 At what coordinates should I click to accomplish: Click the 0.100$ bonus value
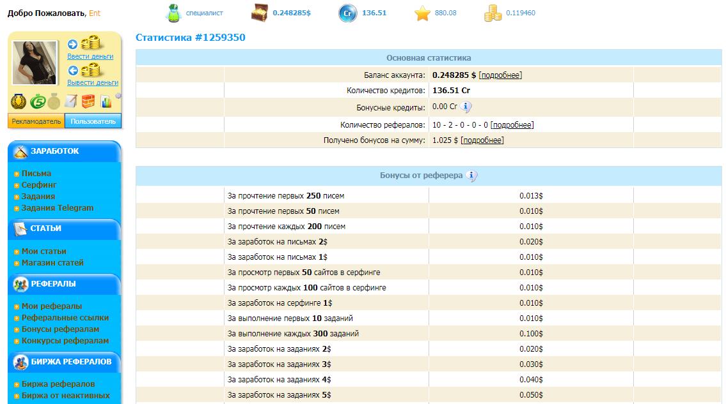point(531,334)
